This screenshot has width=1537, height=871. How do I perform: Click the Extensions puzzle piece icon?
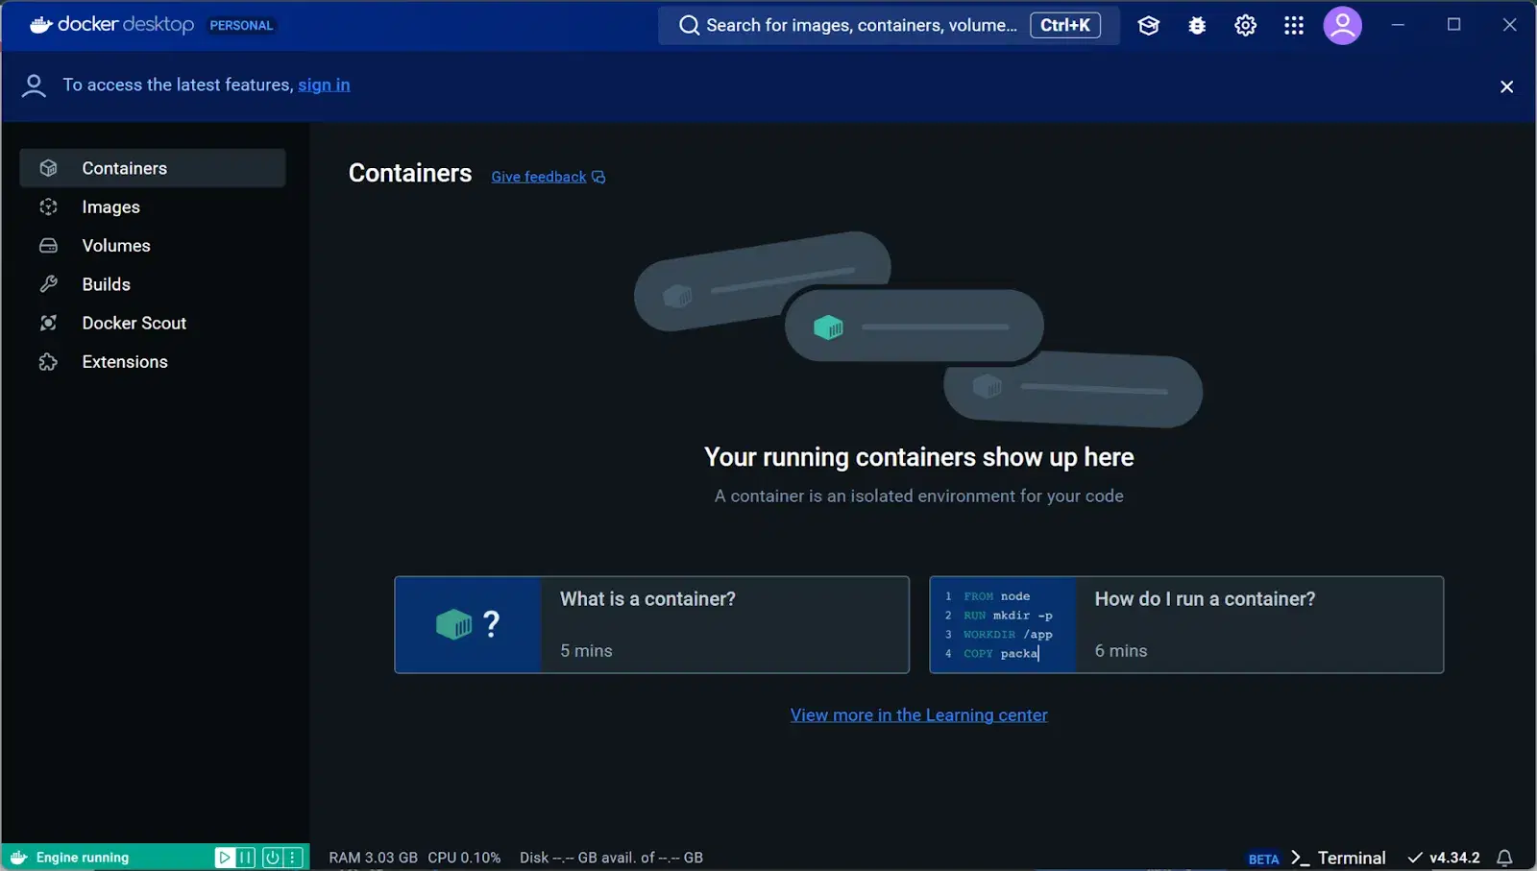point(48,362)
